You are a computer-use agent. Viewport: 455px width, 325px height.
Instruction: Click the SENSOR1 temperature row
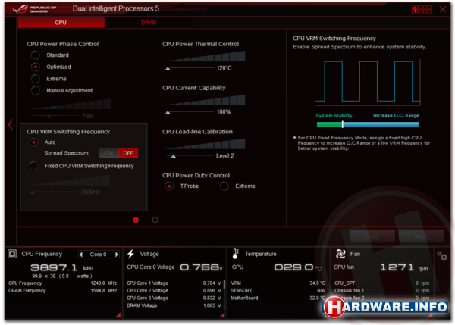click(278, 291)
